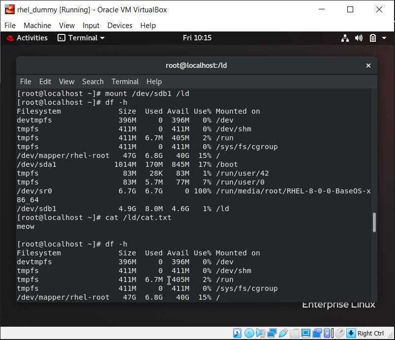This screenshot has width=395, height=340.
Task: Click the /dev/sdb1 row mounted on /ld
Action: (x=123, y=209)
